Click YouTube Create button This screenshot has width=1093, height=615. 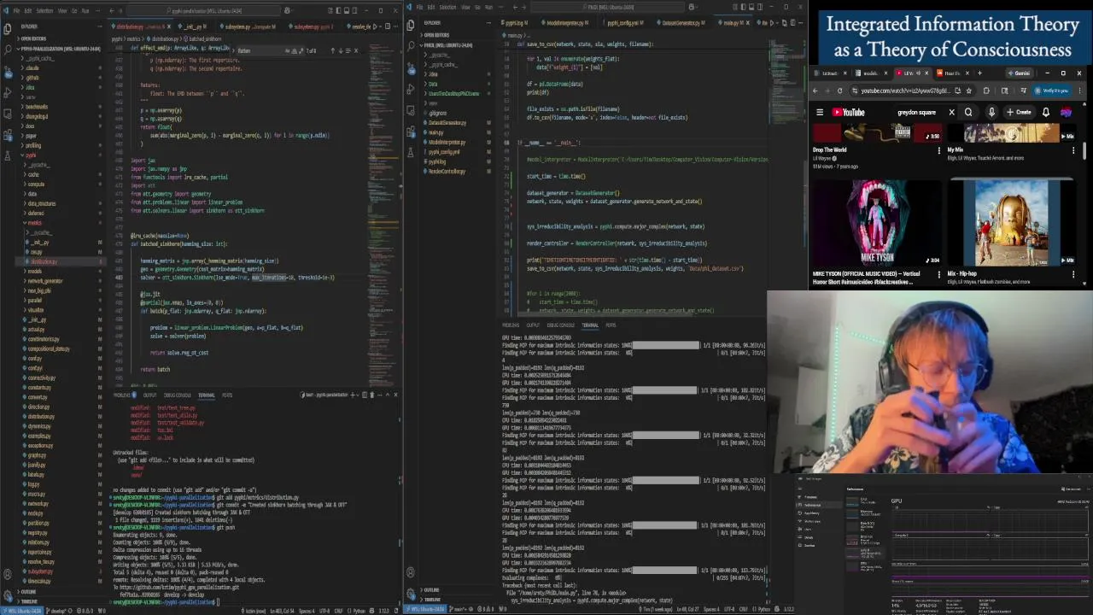tap(1019, 112)
